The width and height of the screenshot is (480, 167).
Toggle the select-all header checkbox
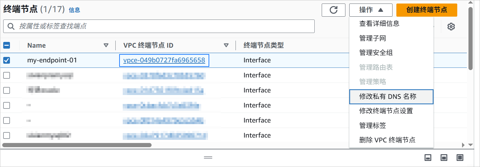point(6,45)
